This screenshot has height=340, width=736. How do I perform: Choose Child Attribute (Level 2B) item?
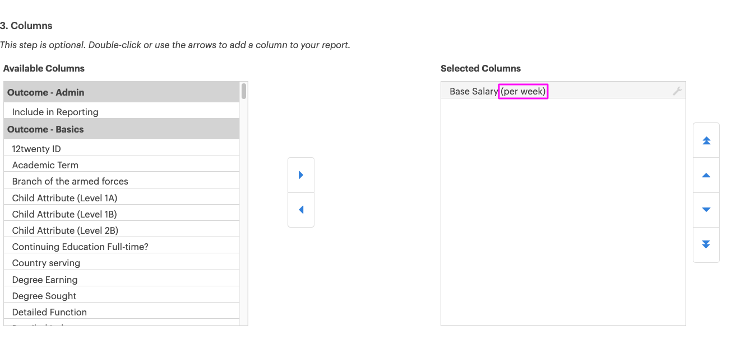65,230
